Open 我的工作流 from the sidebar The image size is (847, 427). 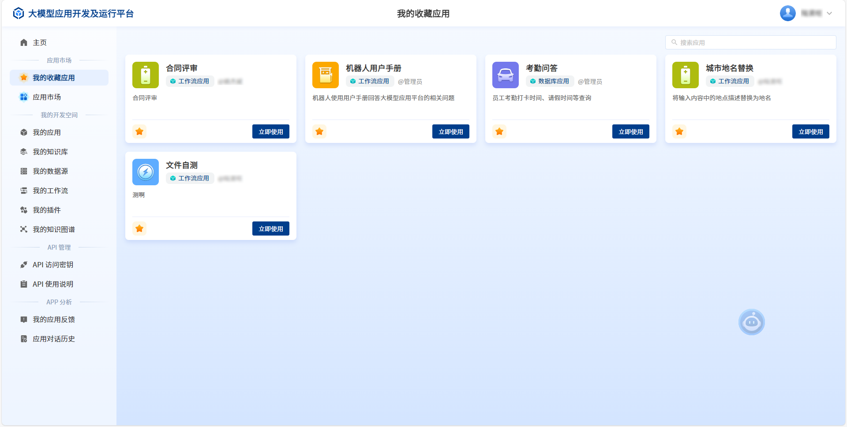[x=50, y=191]
